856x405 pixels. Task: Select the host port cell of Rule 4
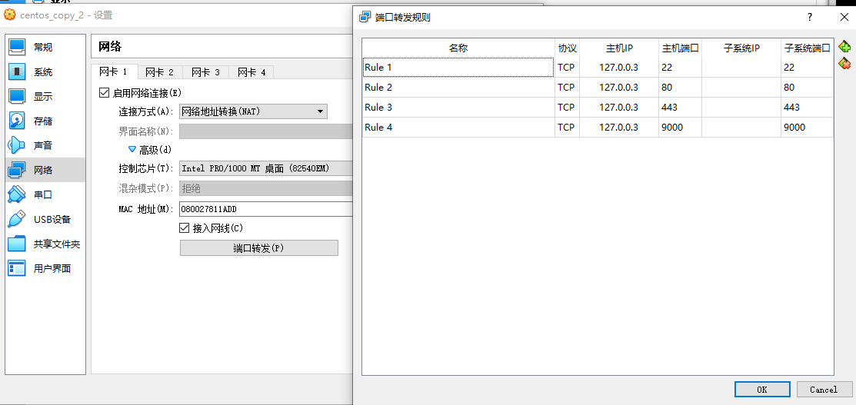(680, 128)
